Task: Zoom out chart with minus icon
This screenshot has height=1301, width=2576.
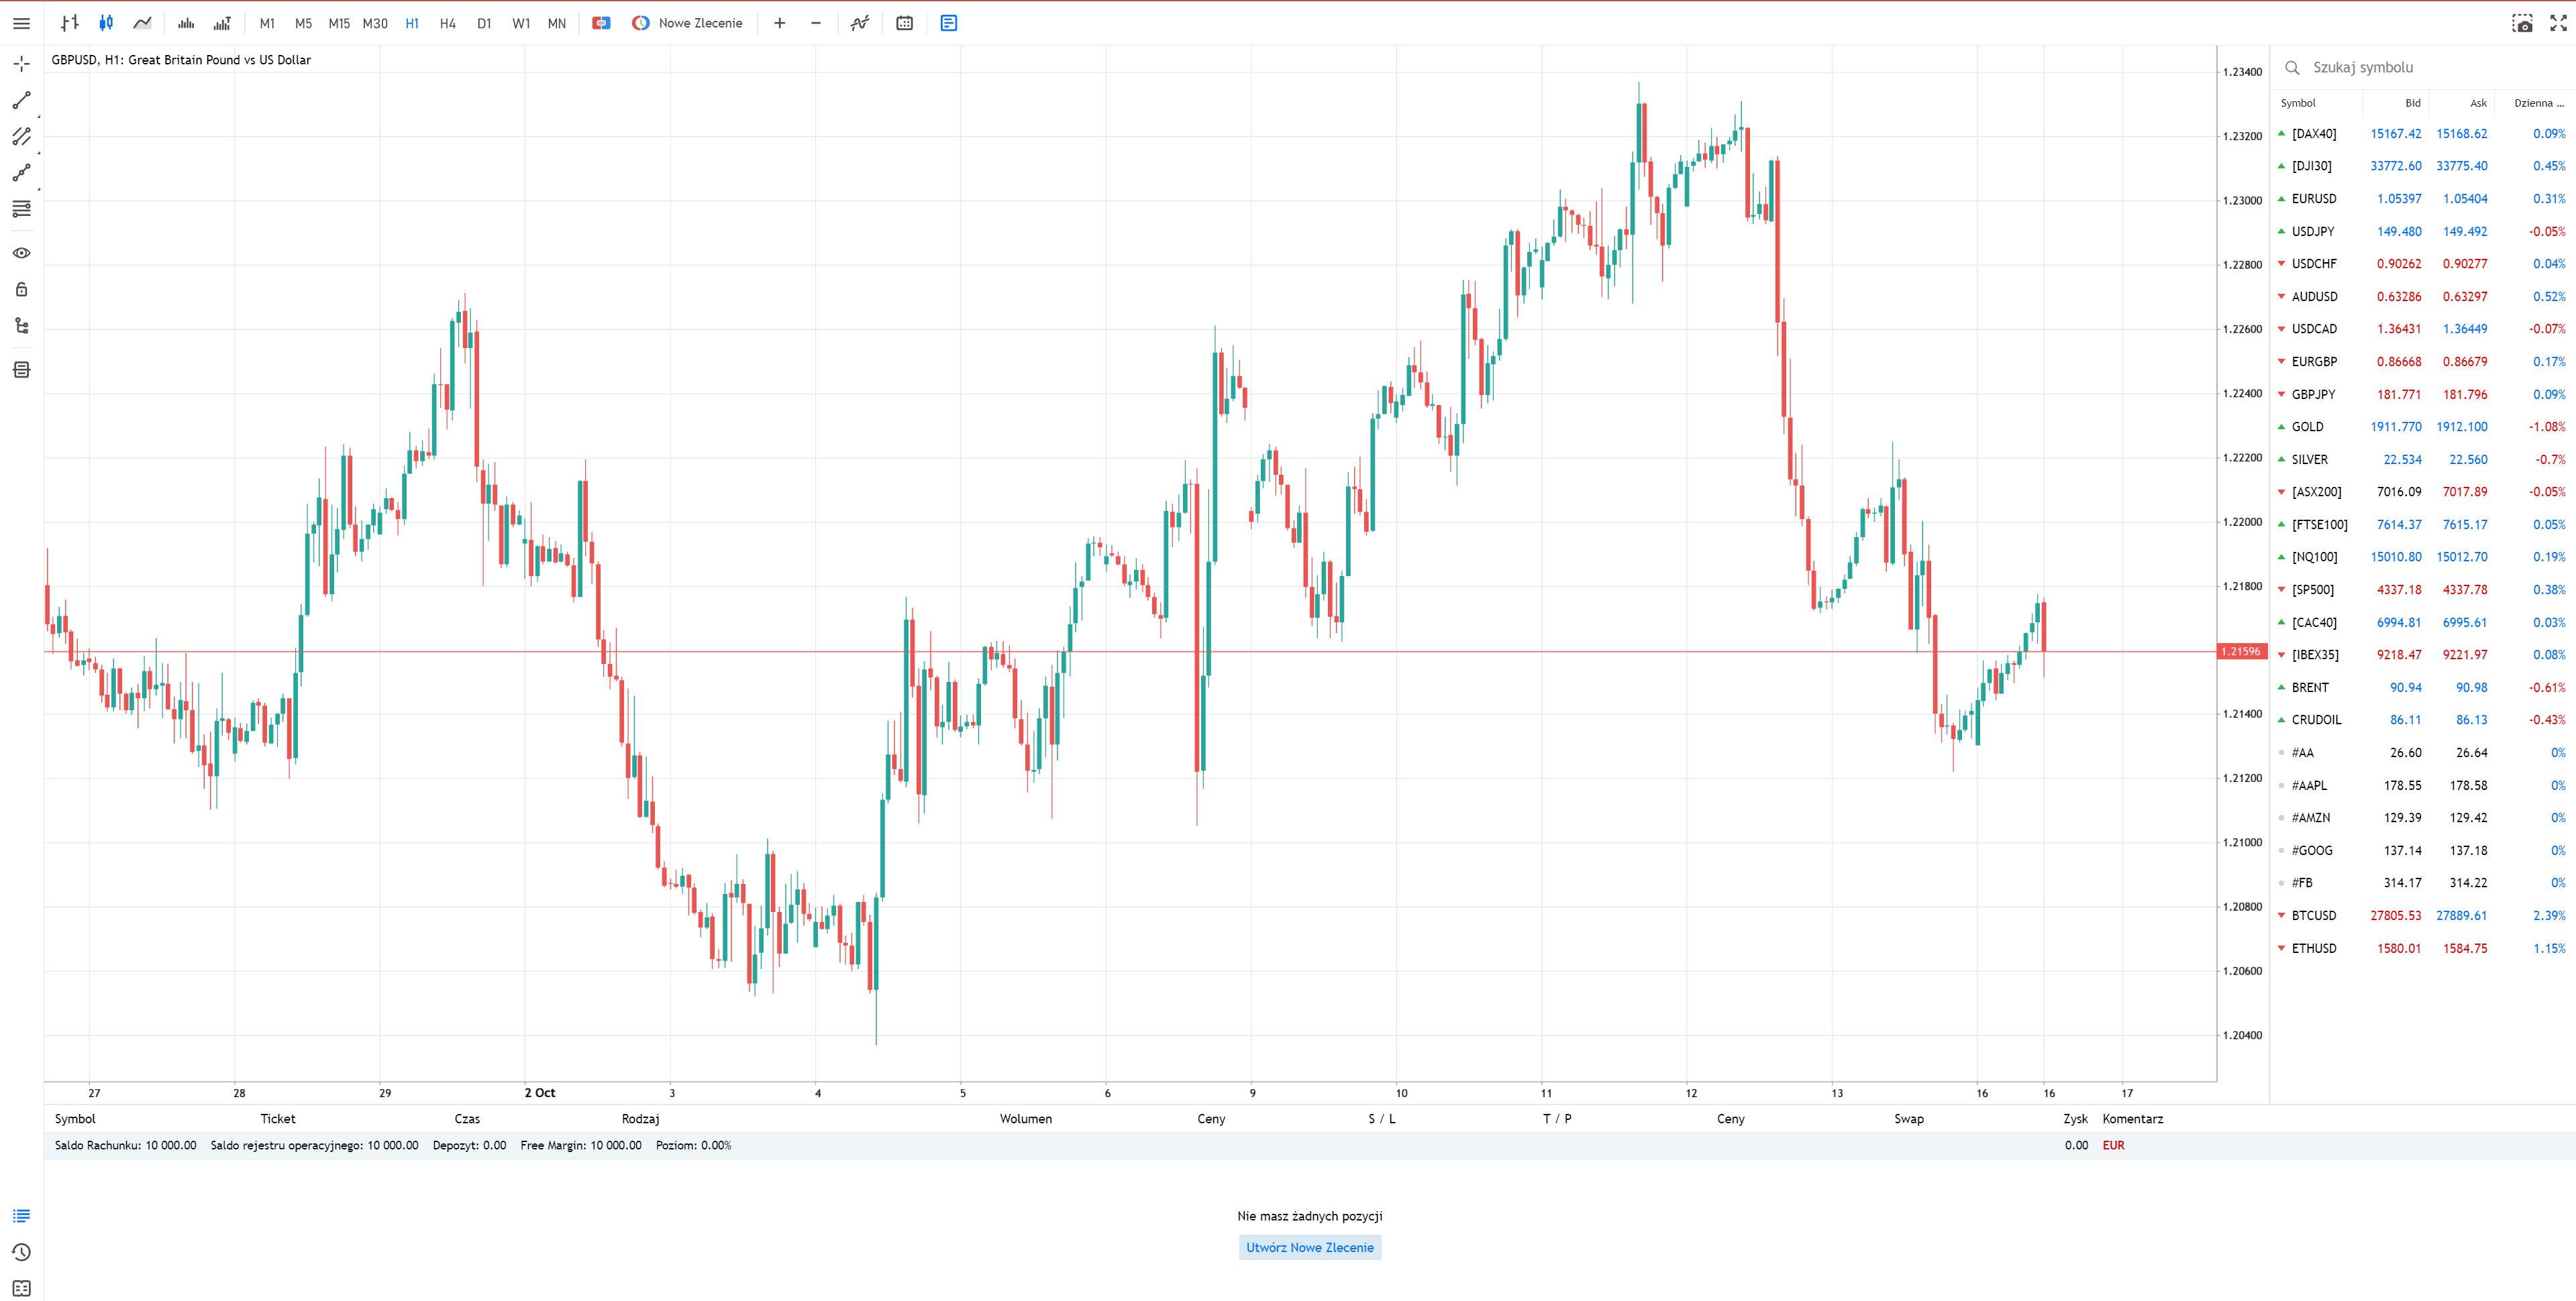Action: pyautogui.click(x=816, y=23)
